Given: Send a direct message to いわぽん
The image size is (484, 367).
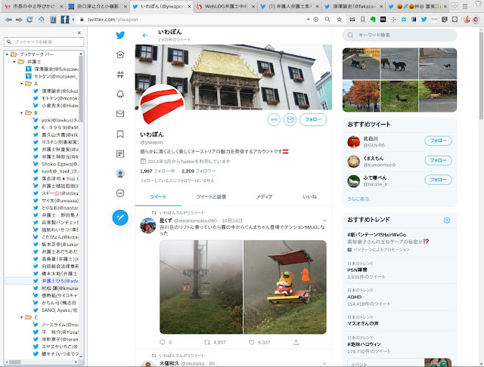Looking at the screenshot, I should point(290,119).
